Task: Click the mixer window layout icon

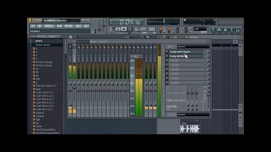Action: click(x=69, y=41)
